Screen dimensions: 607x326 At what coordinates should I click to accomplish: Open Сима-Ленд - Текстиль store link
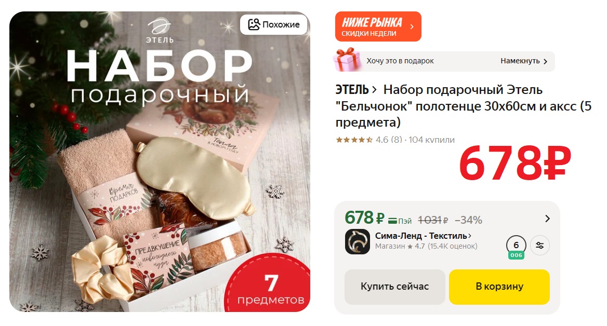423,236
